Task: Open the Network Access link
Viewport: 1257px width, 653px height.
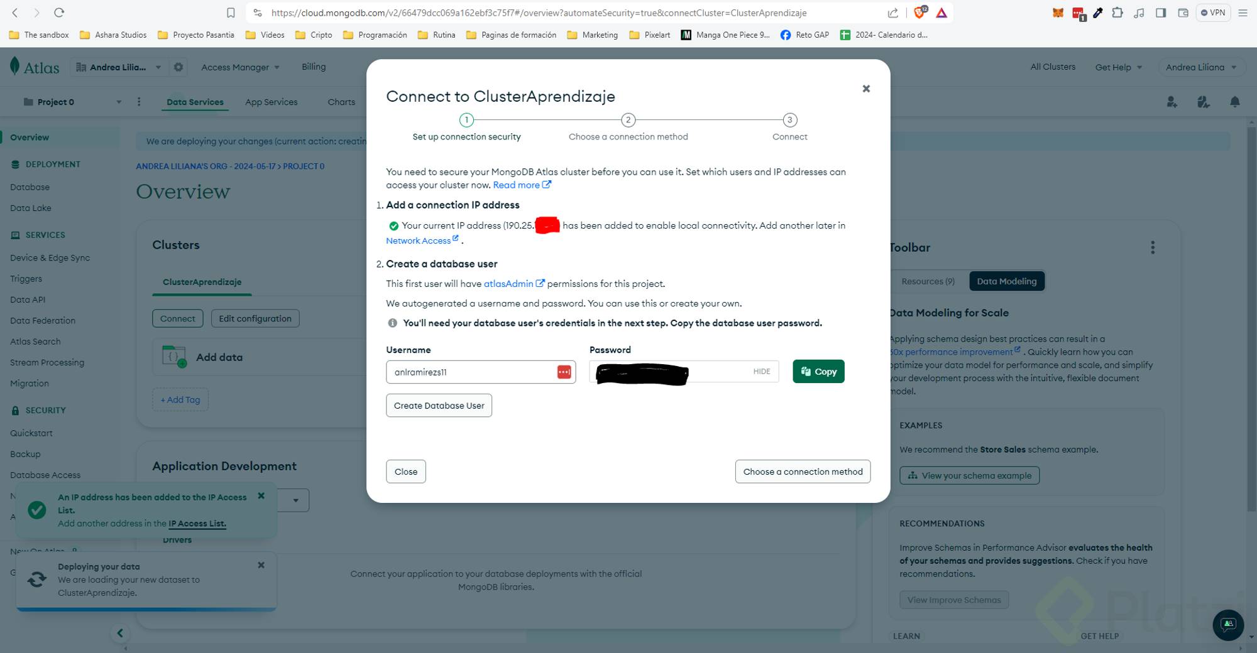Action: 422,240
